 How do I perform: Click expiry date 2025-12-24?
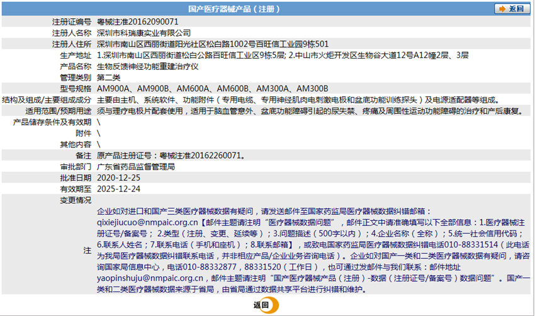(x=118, y=189)
